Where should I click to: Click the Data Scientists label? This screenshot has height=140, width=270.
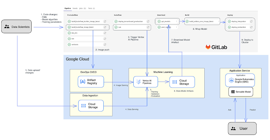[x=21, y=27]
